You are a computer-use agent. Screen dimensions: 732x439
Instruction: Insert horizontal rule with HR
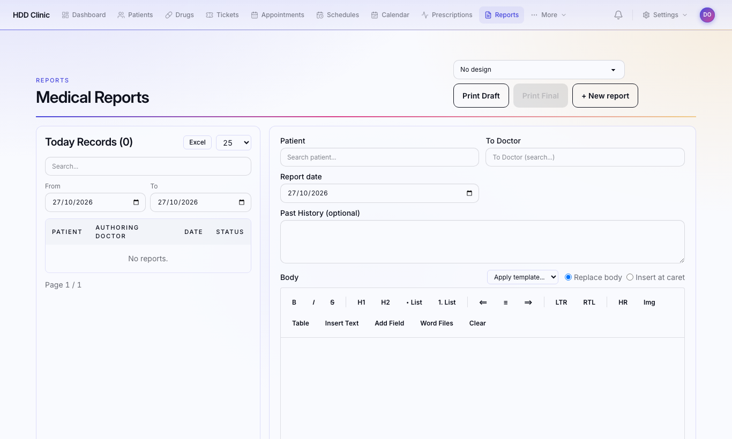(623, 302)
